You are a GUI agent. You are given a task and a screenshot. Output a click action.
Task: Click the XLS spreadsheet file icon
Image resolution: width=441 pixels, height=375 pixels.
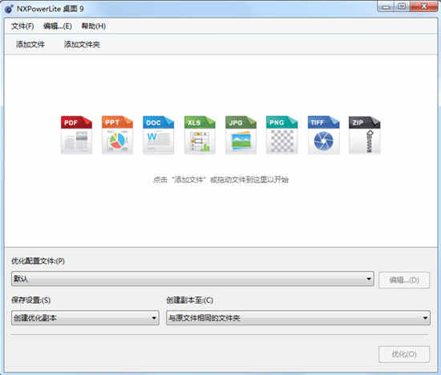(200, 135)
